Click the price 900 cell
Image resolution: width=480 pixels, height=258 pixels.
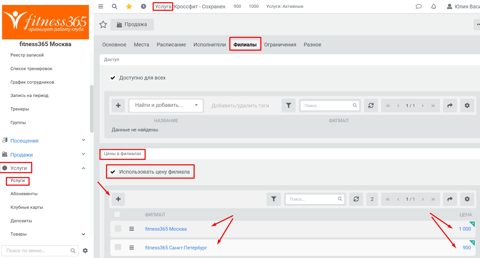[467, 248]
